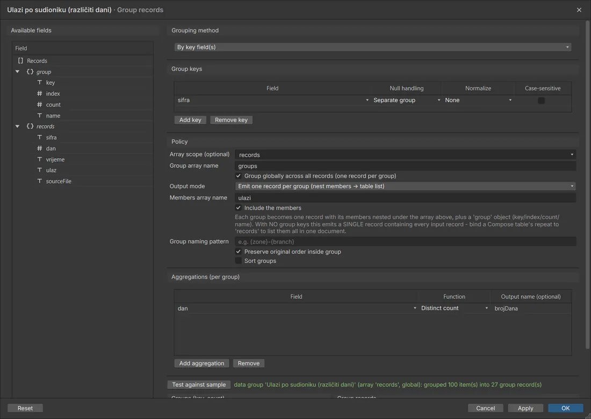Click the OK button
The height and width of the screenshot is (419, 591).
coord(565,408)
